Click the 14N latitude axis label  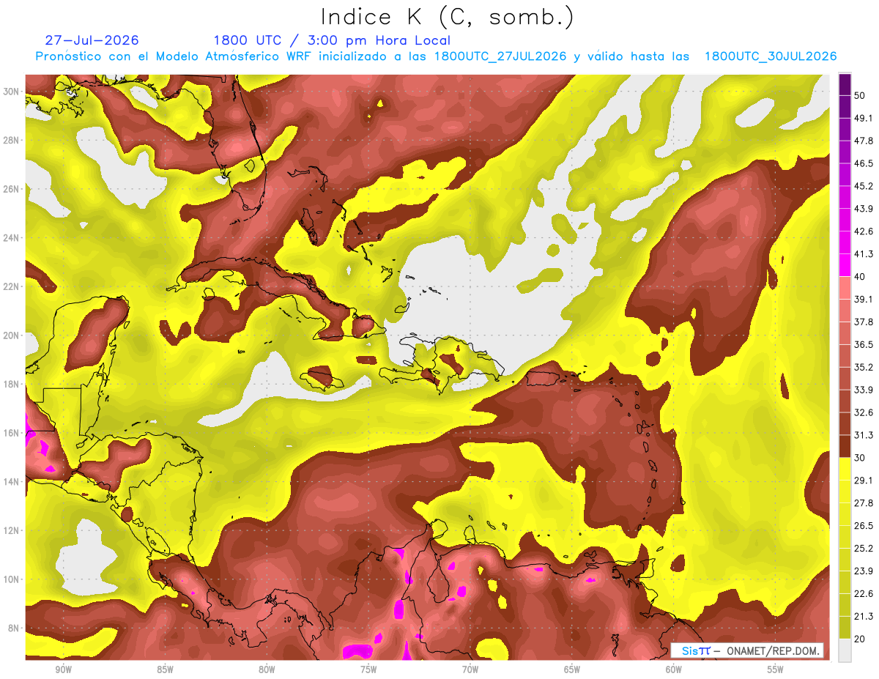click(x=12, y=482)
